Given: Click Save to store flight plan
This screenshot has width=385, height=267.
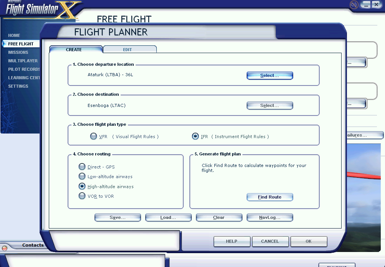Looking at the screenshot, I should 118,217.
